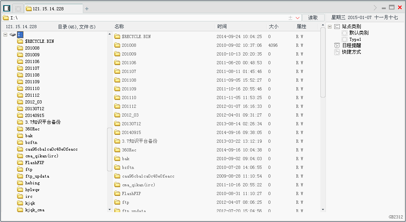
Task: Select bzftn folder in left tree
Action: [x=31, y=142]
